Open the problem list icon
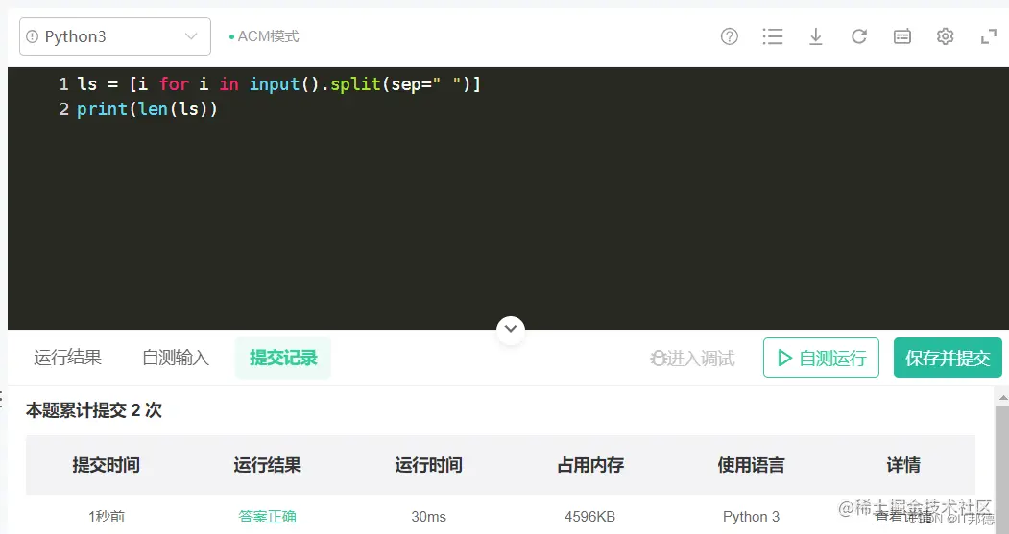 pos(772,36)
